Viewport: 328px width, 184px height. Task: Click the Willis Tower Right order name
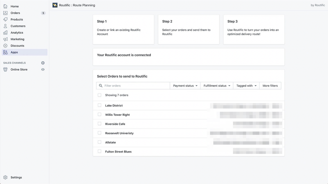117,115
